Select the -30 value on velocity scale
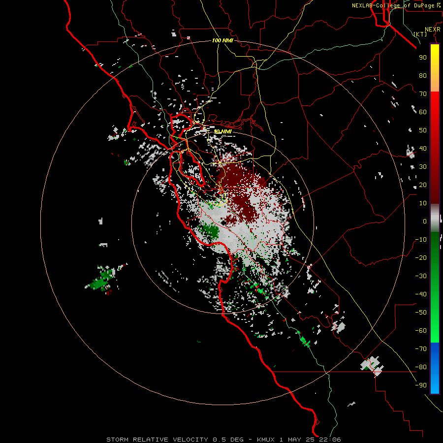The image size is (443, 443). point(421,276)
